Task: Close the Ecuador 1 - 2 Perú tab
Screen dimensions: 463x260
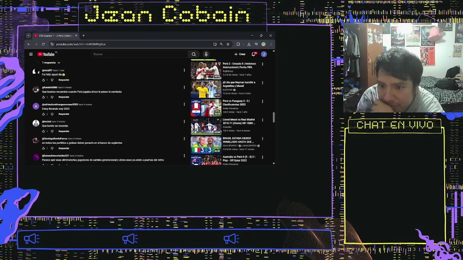Action: (76, 35)
